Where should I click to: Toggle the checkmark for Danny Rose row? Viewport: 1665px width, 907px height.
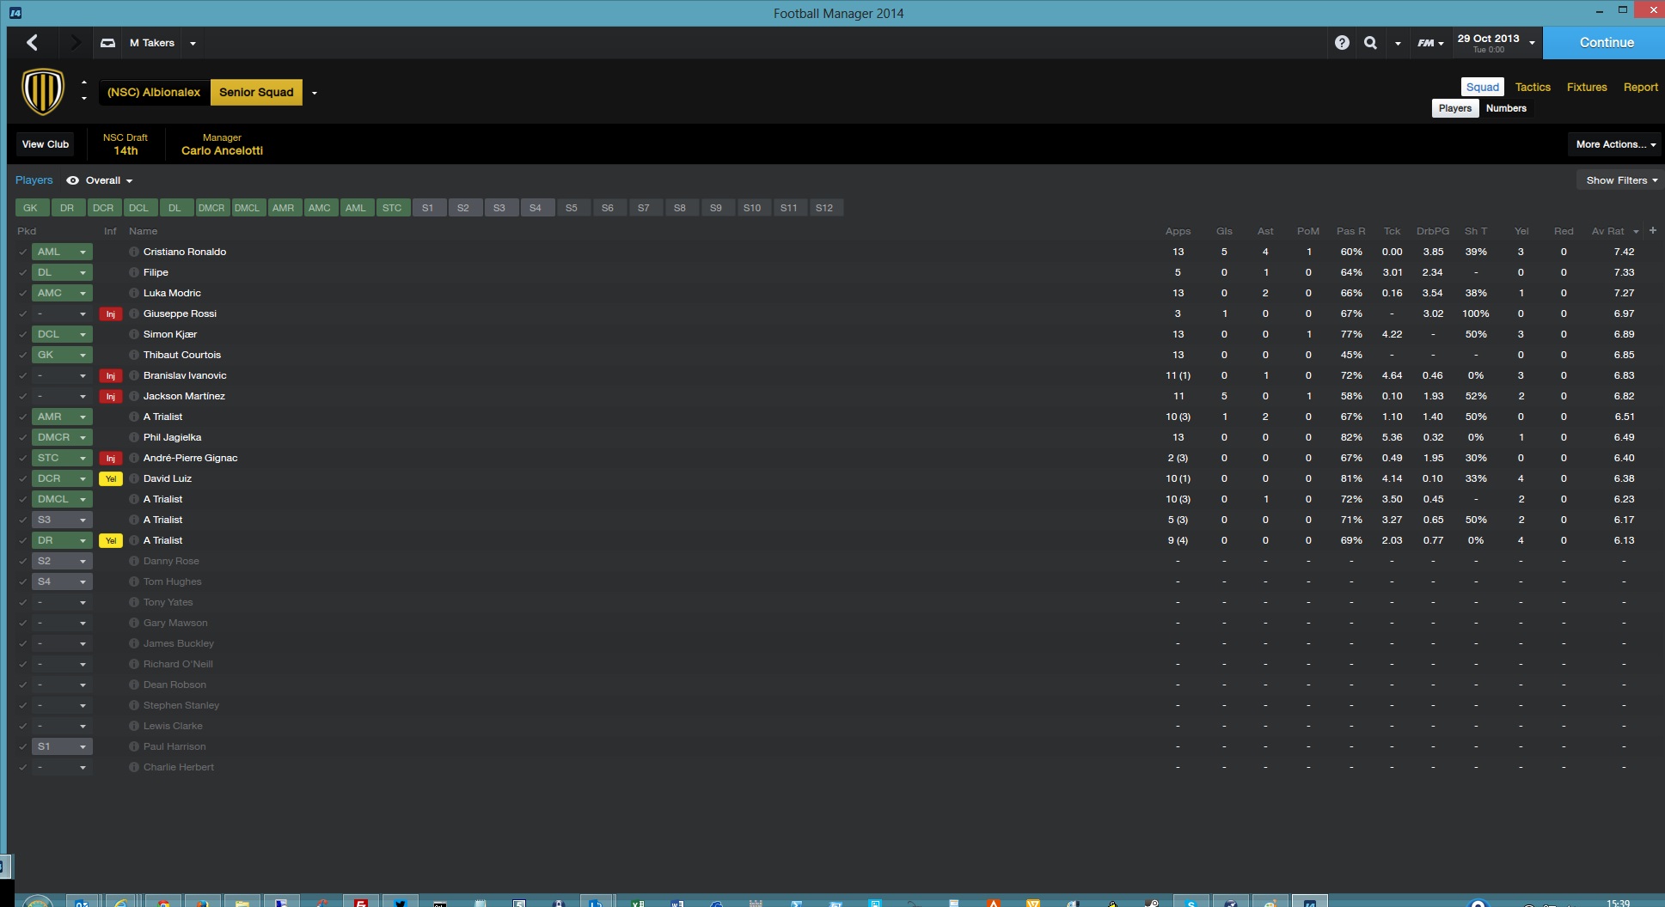click(22, 562)
